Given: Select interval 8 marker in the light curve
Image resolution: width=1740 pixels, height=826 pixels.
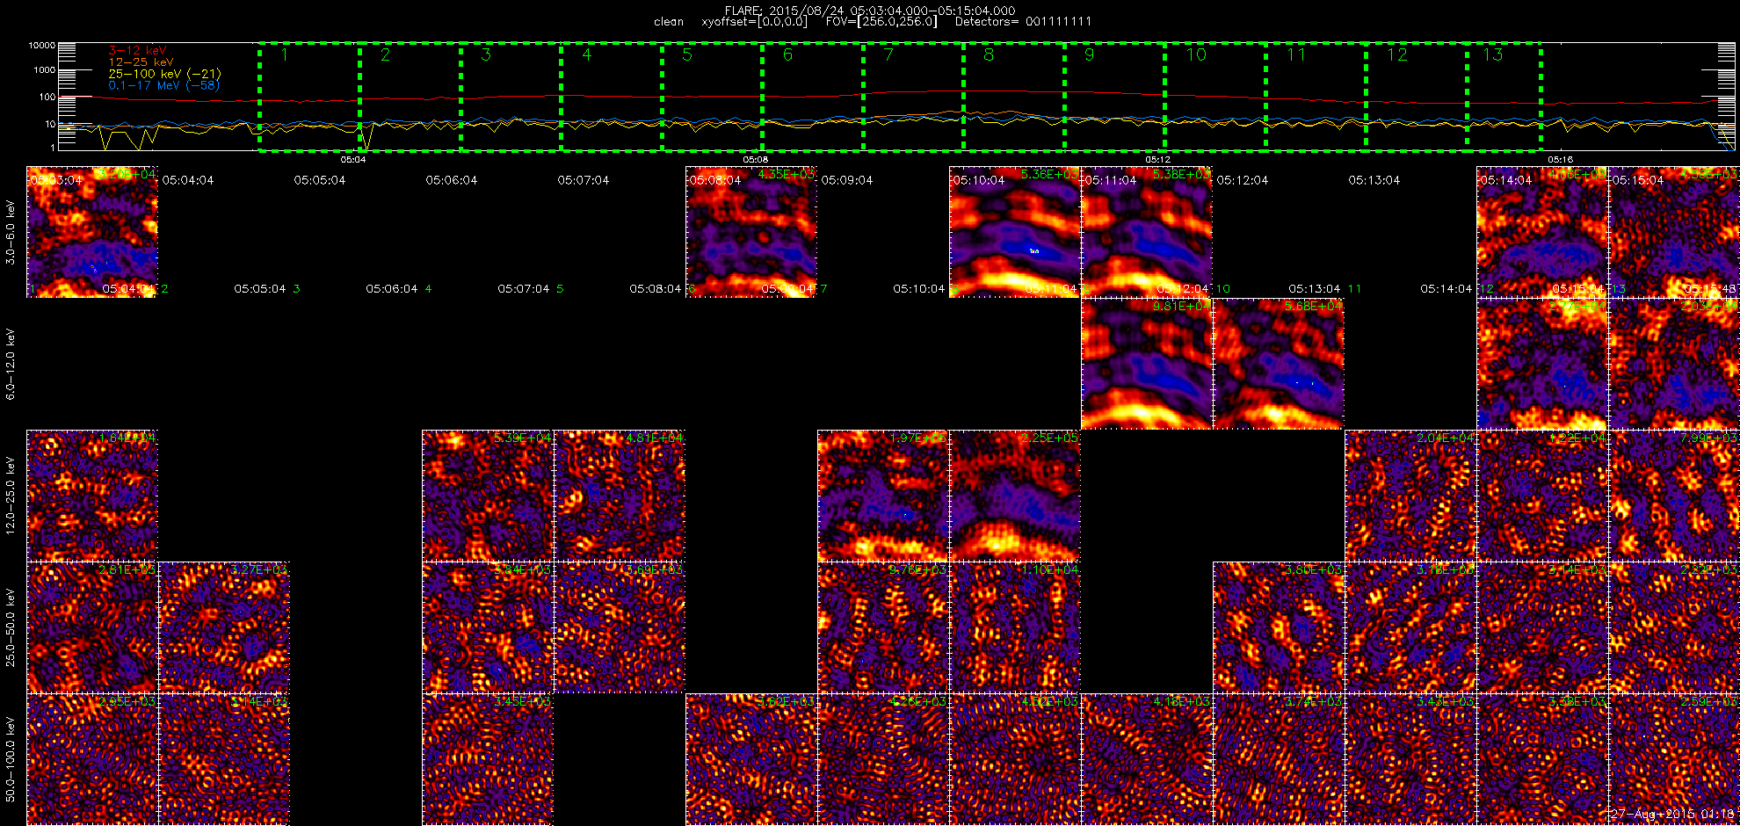Looking at the screenshot, I should 989,54.
